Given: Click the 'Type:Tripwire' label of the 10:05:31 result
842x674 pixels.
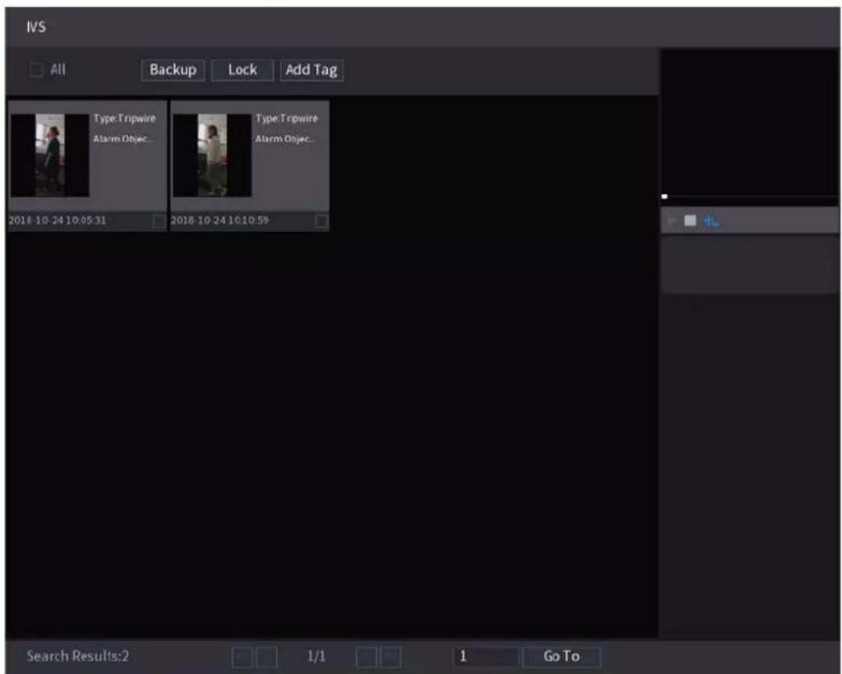Looking at the screenshot, I should pyautogui.click(x=125, y=118).
